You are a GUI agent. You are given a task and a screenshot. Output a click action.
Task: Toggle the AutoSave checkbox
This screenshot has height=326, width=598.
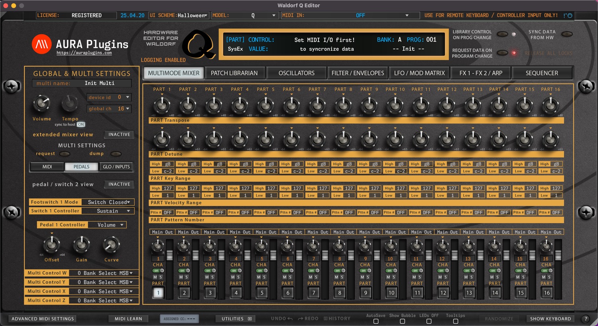click(x=376, y=321)
